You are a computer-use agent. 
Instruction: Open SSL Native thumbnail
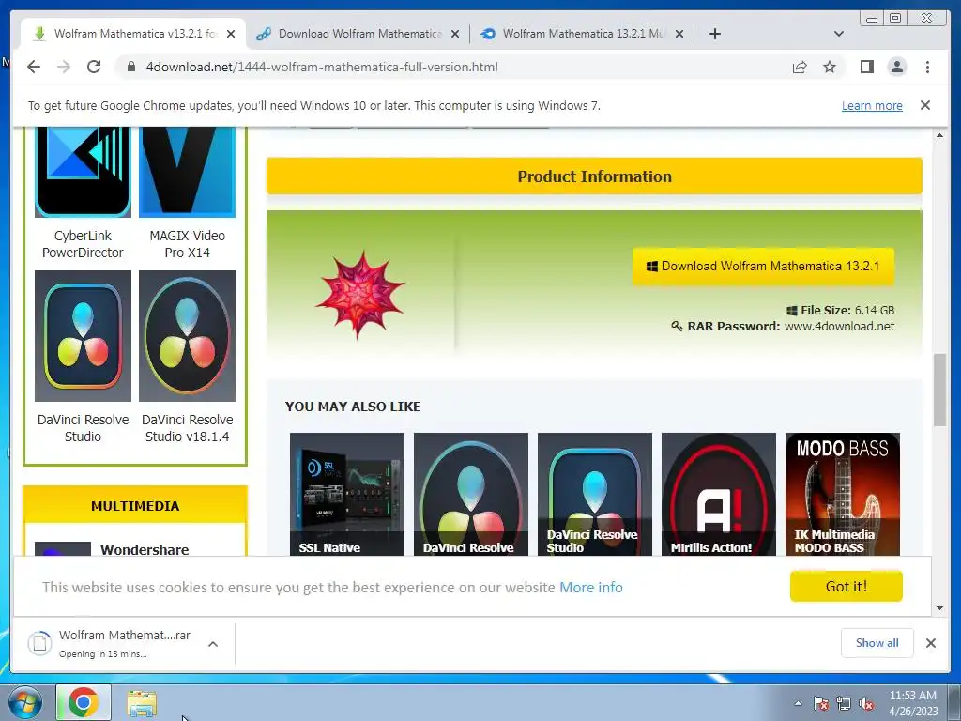click(347, 494)
